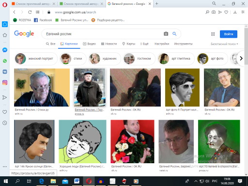
Task: Open the Easy Setup sliders icon
Action: 243,12
